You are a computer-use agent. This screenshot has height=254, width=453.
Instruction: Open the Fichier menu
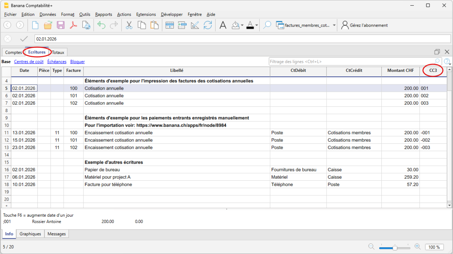click(10, 14)
